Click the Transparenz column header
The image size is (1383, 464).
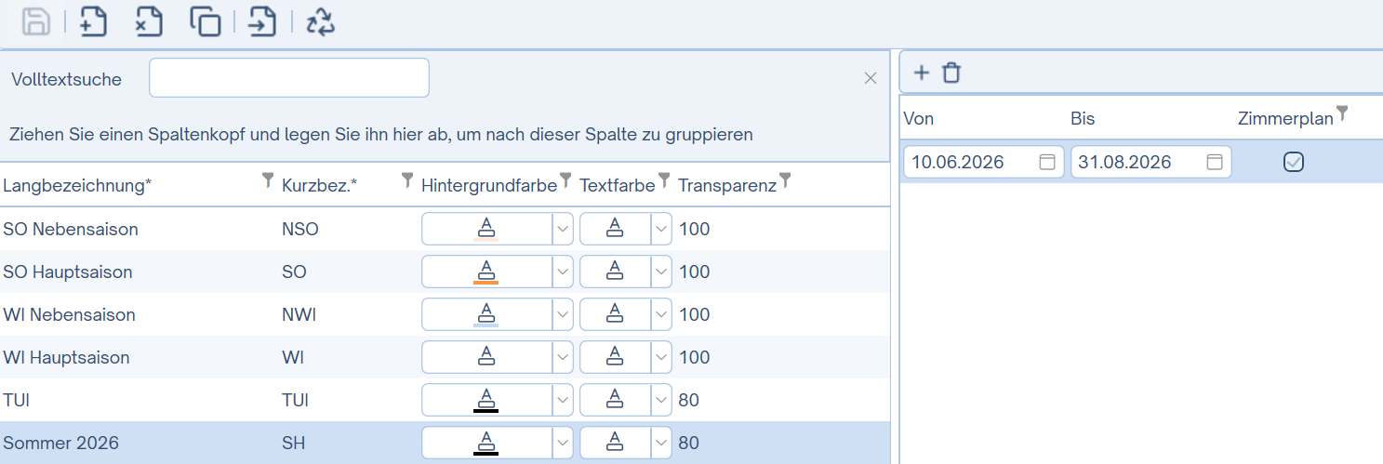tap(726, 185)
